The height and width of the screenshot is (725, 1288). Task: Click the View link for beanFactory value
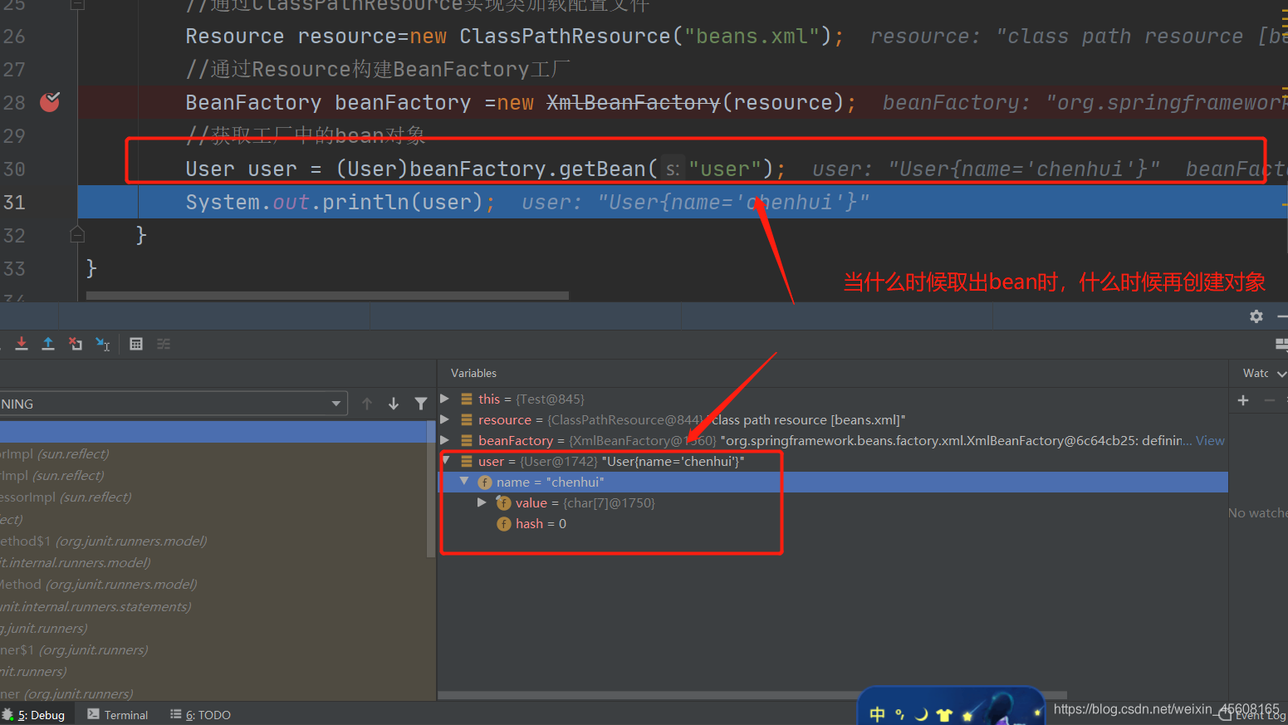pyautogui.click(x=1210, y=441)
